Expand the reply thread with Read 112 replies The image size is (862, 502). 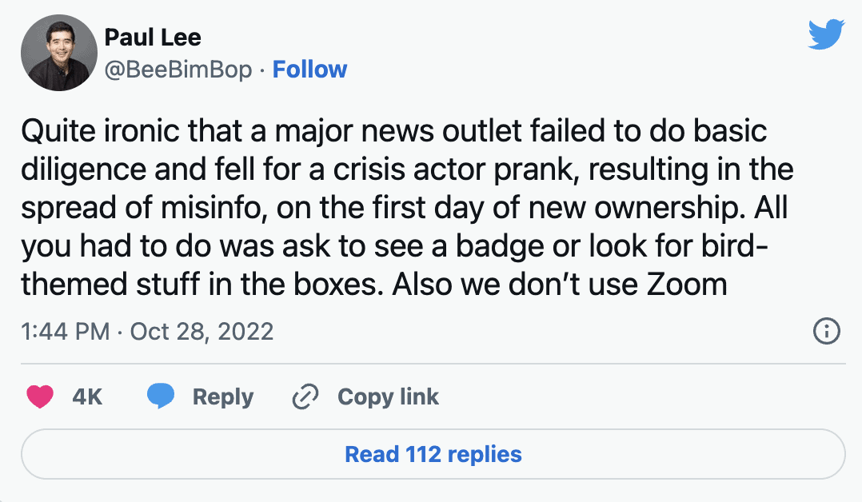[431, 453]
